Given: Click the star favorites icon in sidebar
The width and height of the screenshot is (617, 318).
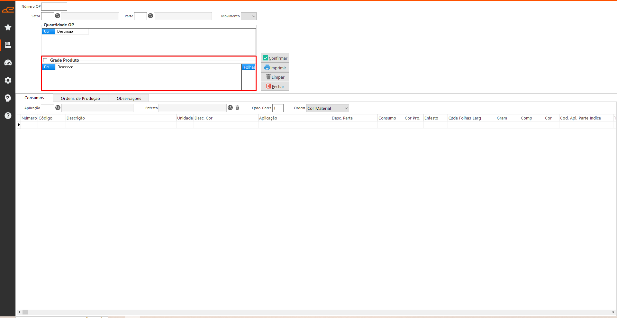Looking at the screenshot, I should pyautogui.click(x=8, y=27).
